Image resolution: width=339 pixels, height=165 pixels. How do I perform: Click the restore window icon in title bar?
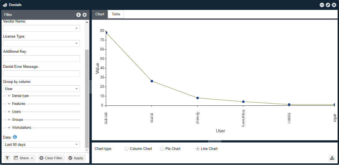tap(328, 5)
